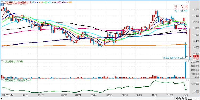The height and width of the screenshot is (100, 200).
Task: Click the 09/18 date on time axis
Action: coord(109,95)
